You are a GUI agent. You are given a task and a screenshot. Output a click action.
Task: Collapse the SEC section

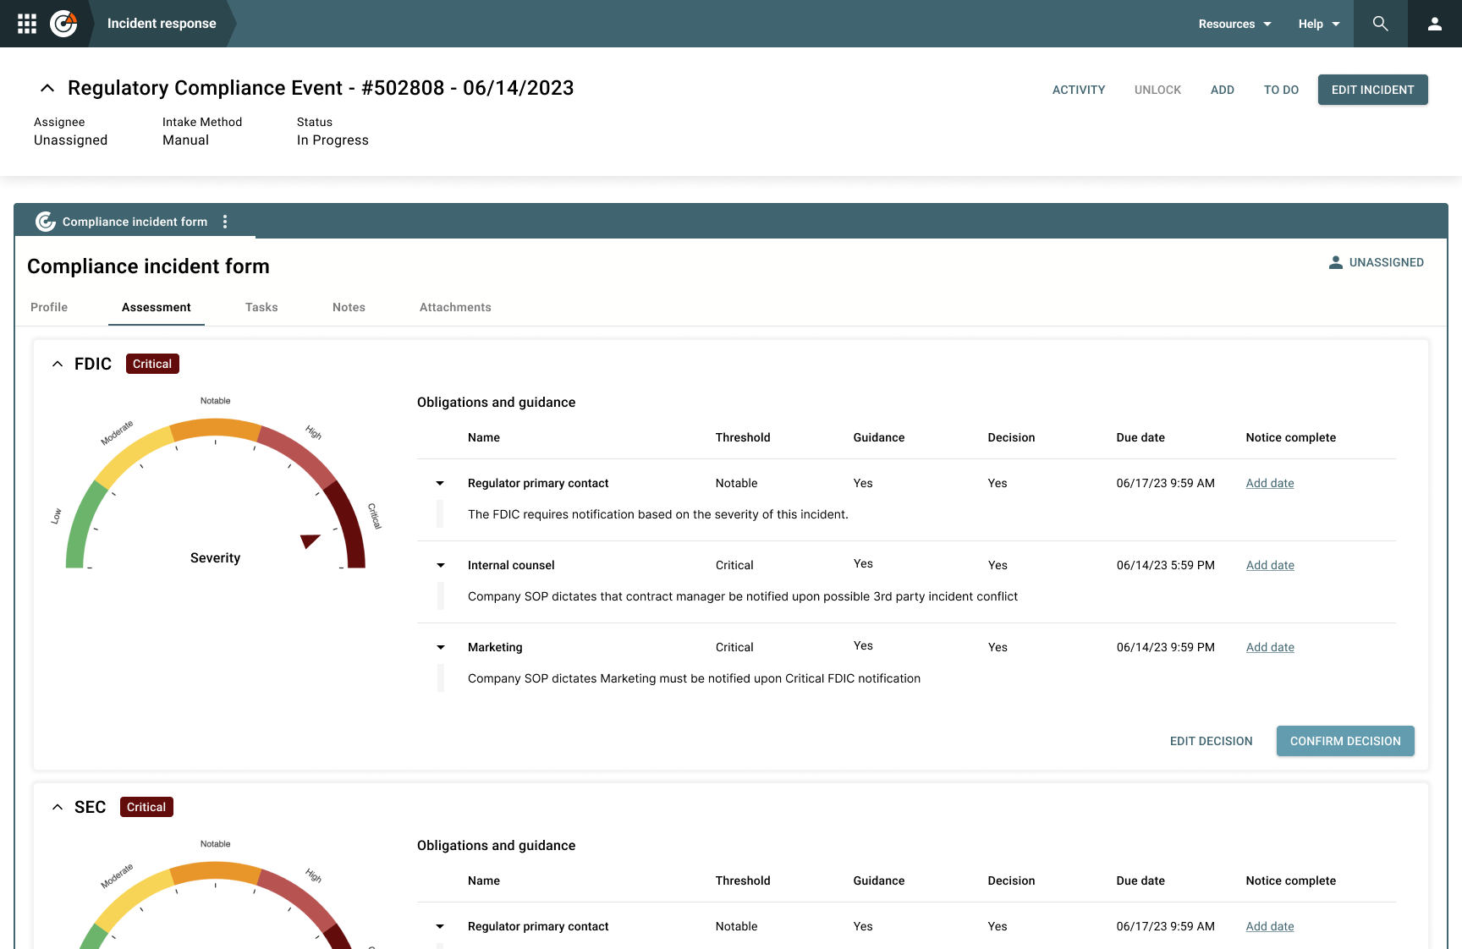point(58,807)
